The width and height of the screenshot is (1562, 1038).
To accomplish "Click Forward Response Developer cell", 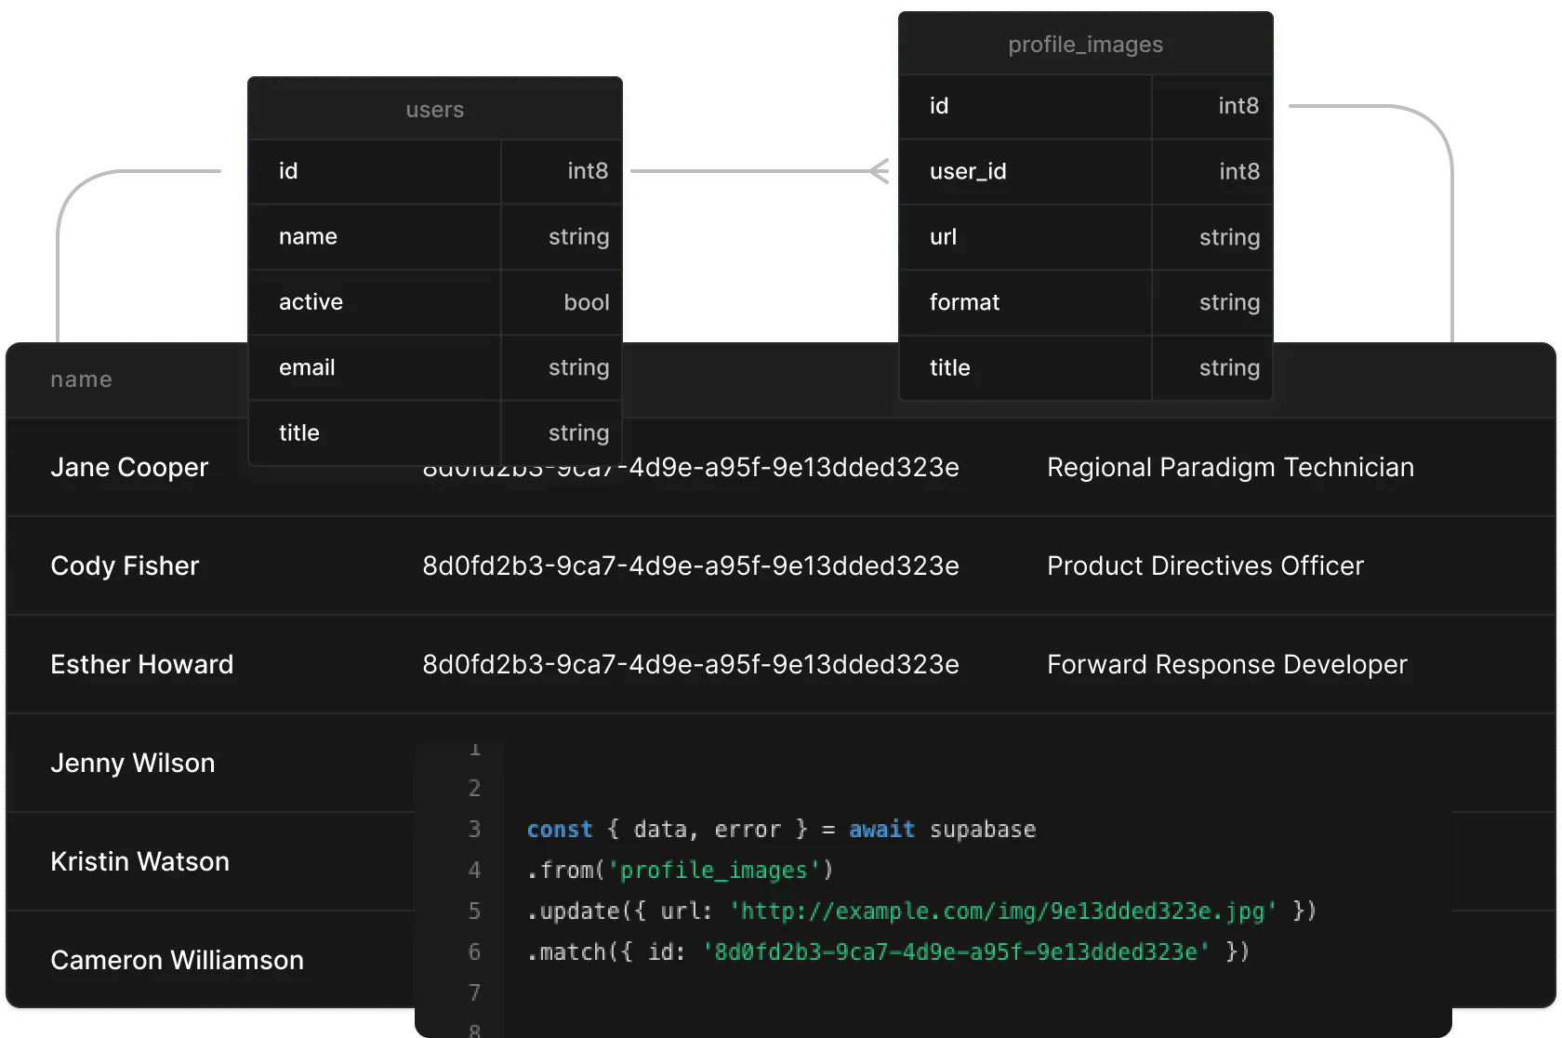I will [x=1227, y=664].
